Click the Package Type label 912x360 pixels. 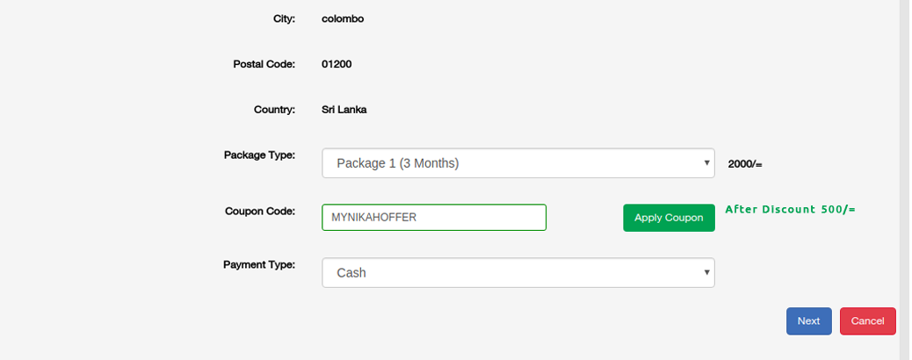[x=259, y=155]
